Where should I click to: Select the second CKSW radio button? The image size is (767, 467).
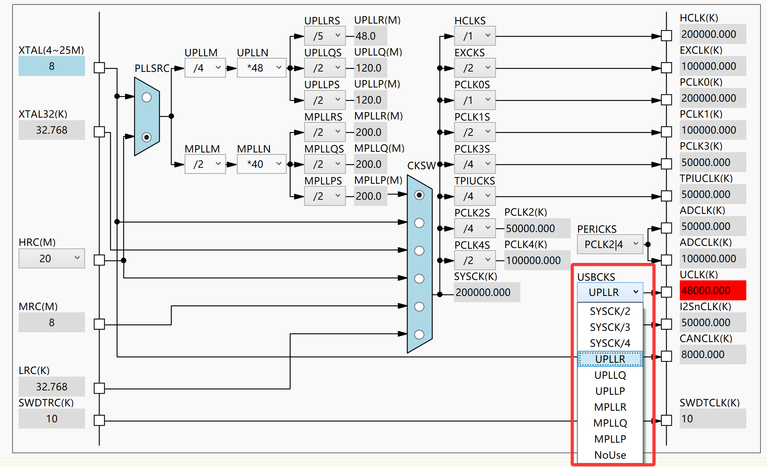pos(419,223)
